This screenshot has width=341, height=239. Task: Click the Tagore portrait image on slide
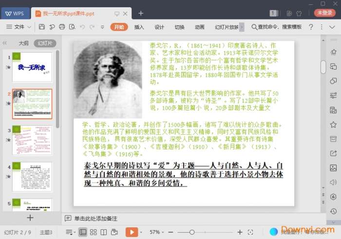coord(108,79)
